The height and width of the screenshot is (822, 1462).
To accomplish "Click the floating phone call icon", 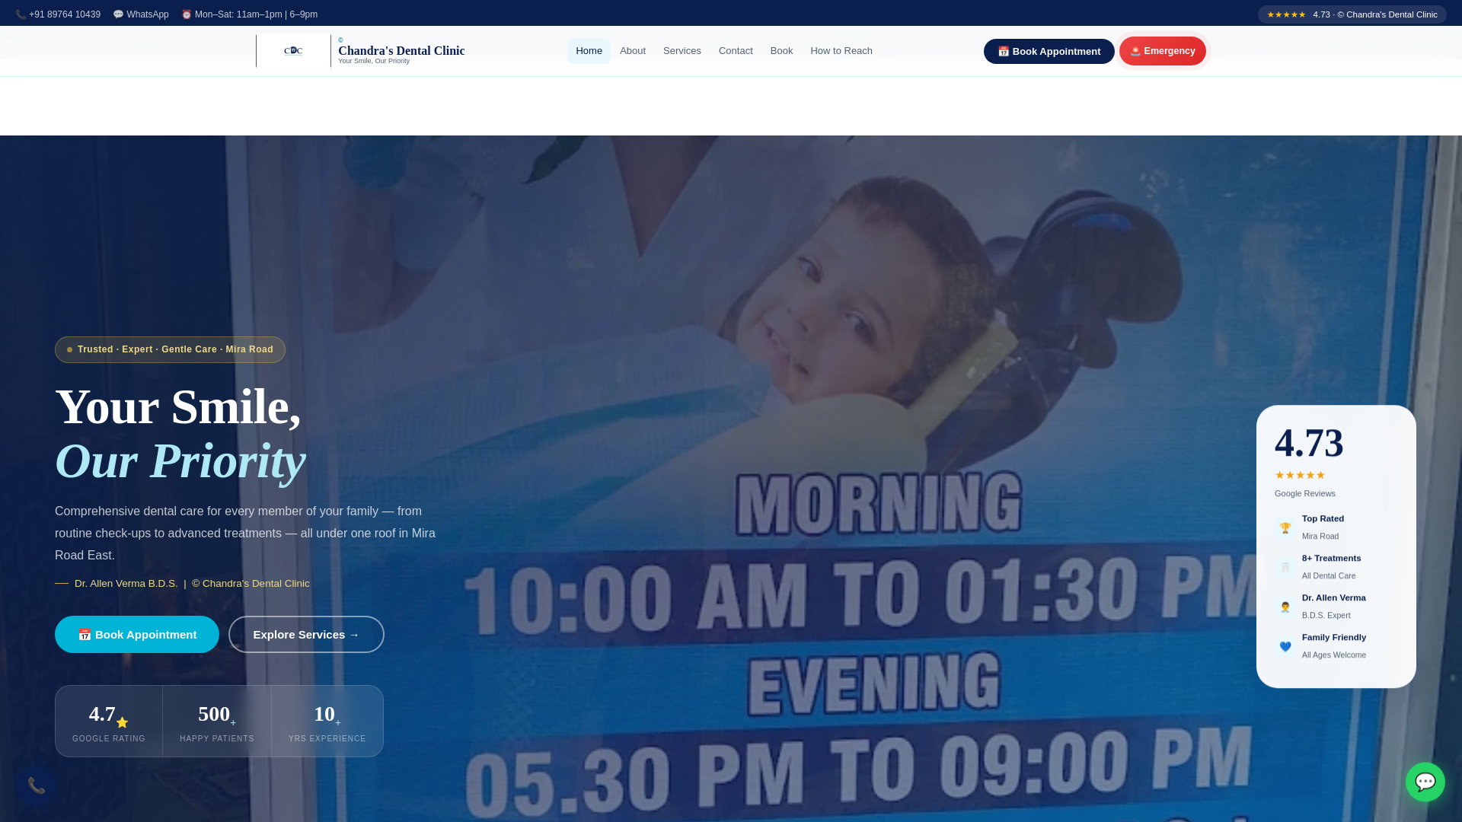I will point(36,785).
